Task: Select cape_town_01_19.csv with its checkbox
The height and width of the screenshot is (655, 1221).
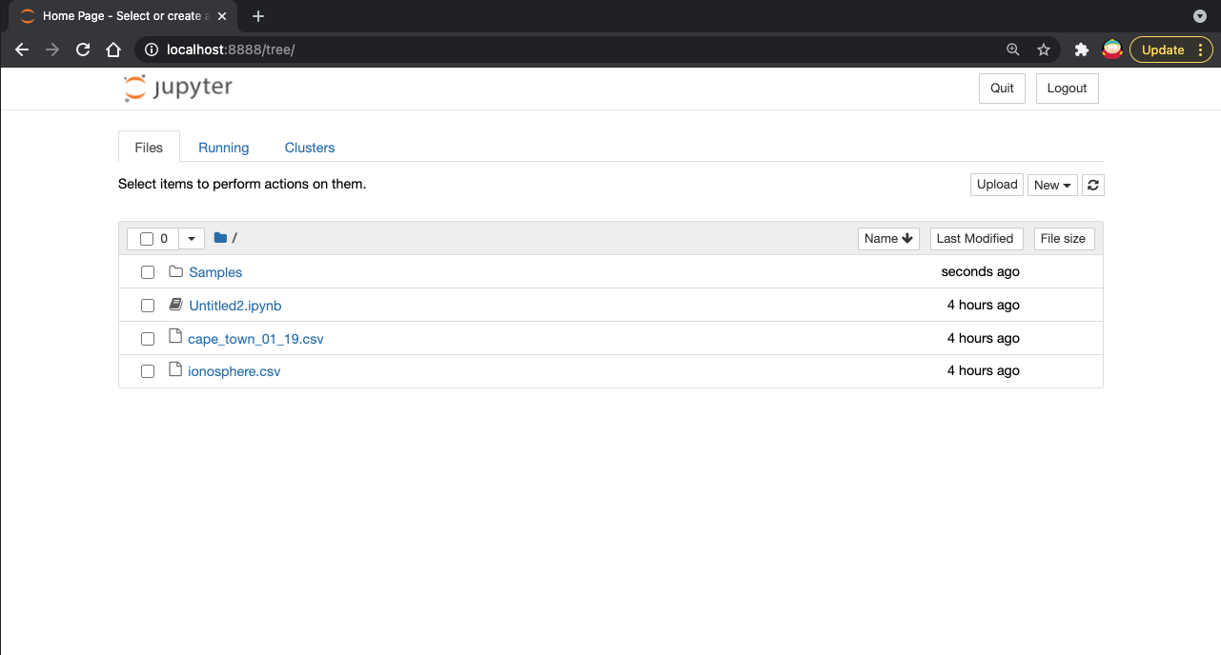Action: click(148, 339)
